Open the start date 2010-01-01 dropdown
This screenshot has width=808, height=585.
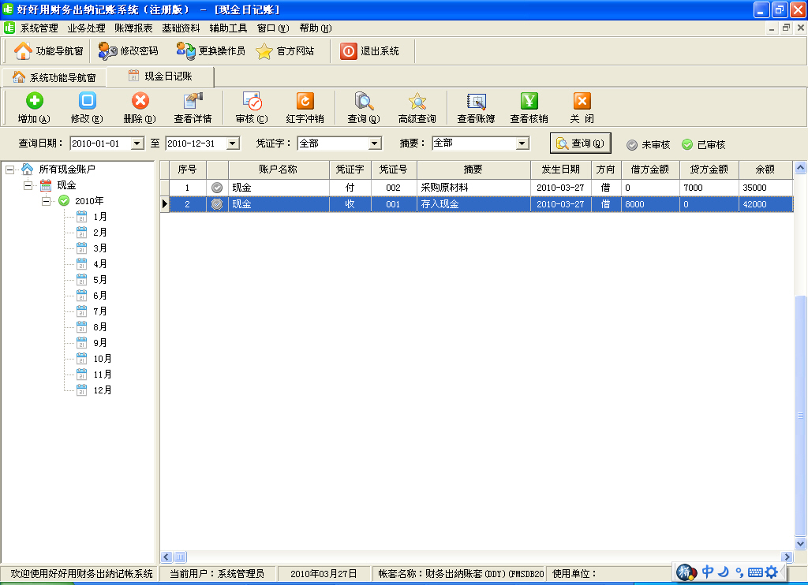point(137,143)
